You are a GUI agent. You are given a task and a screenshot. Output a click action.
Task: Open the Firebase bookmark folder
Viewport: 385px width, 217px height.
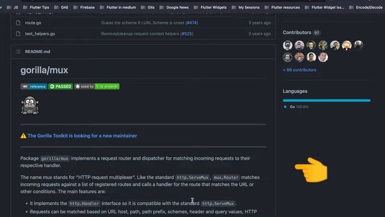[84, 7]
